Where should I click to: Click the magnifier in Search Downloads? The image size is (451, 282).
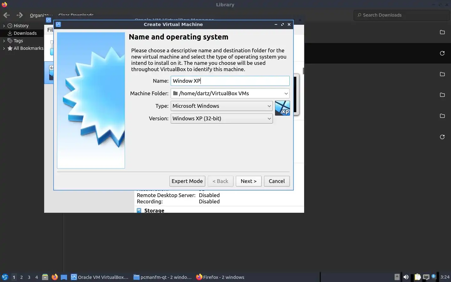pos(360,15)
